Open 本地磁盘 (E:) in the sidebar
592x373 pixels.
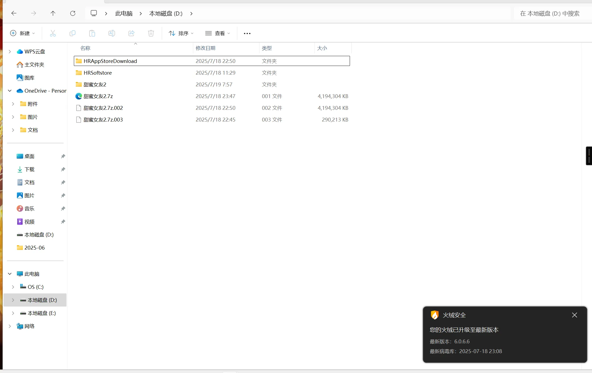pos(38,313)
